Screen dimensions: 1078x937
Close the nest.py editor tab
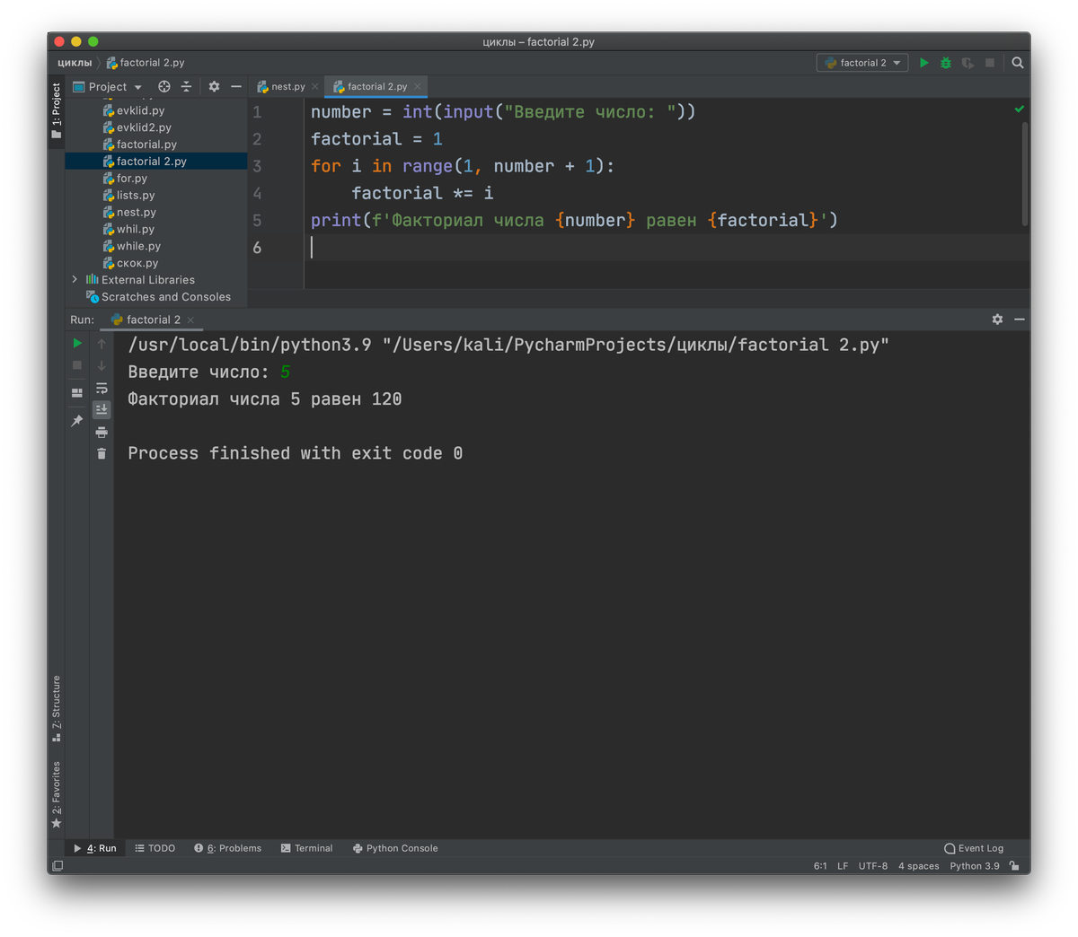click(314, 87)
